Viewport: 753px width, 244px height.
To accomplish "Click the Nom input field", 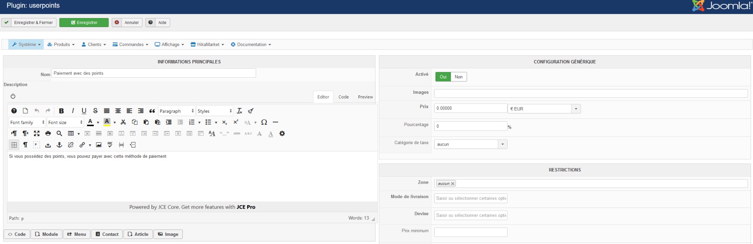I will (x=154, y=73).
